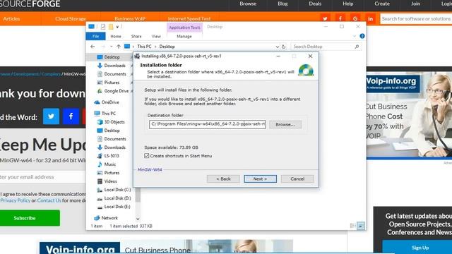
Task: Open Help in the SourceForge top menu
Action: click(x=348, y=4)
